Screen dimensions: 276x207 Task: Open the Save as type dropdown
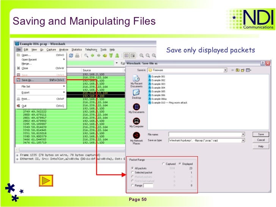[x=243, y=140]
